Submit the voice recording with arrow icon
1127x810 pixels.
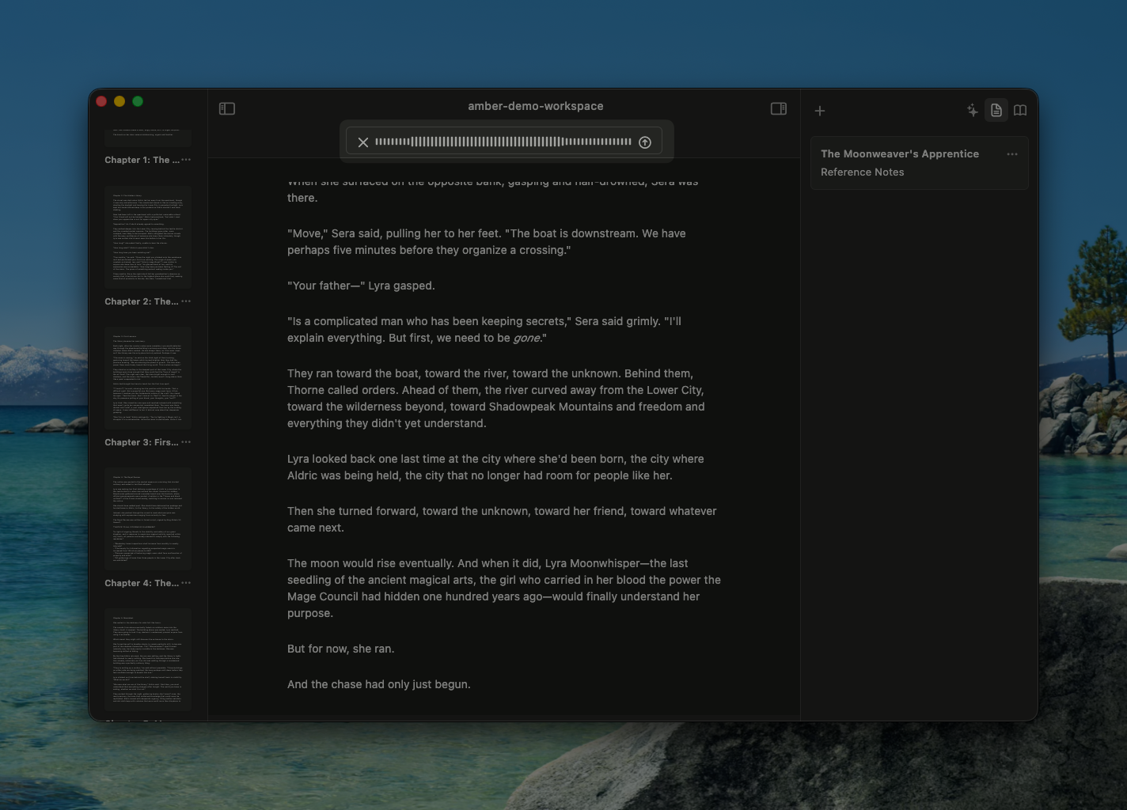[x=644, y=142]
